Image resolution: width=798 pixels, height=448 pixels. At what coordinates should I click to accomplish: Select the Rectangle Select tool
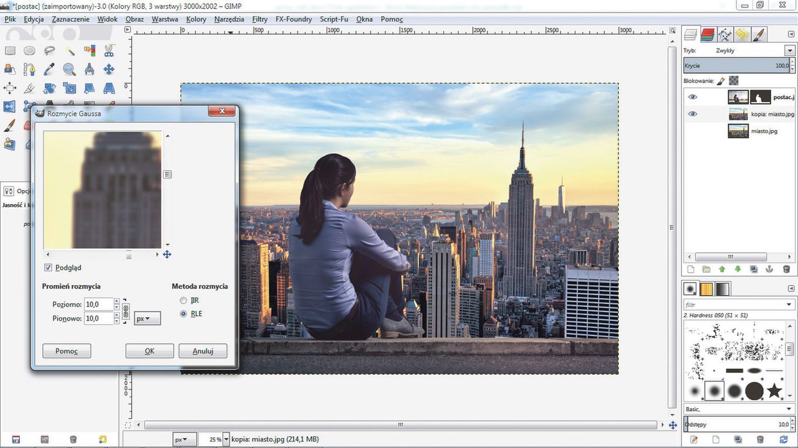[10, 50]
